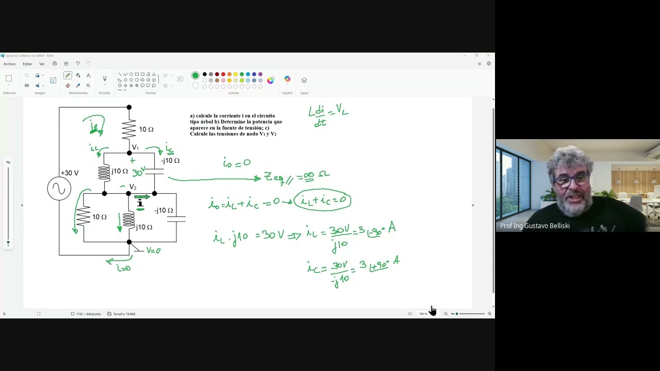Click the rectangular Selection tool
This screenshot has width=660, height=371.
(x=9, y=79)
